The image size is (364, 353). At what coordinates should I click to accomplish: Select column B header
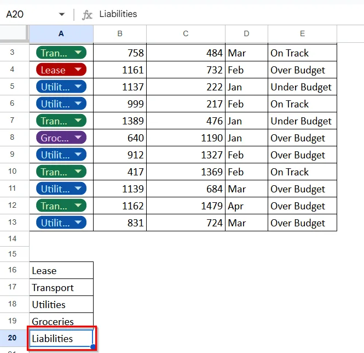pyautogui.click(x=120, y=34)
